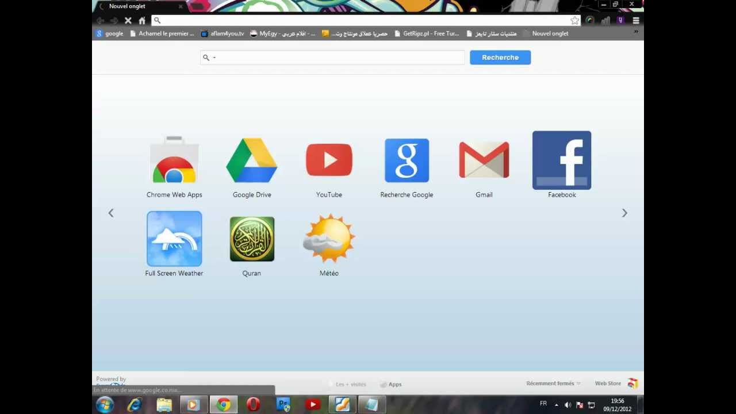Open the google bookmark
Image resolution: width=736 pixels, height=414 pixels.
click(109, 33)
